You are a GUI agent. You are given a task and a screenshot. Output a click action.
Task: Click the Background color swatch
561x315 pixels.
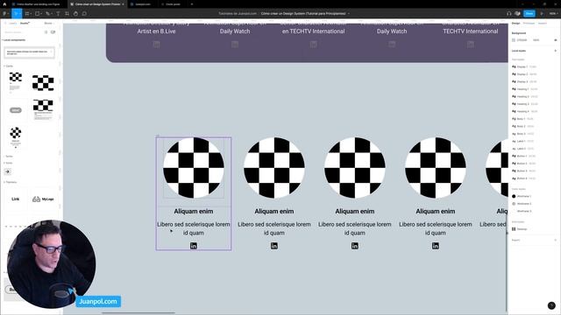click(x=514, y=40)
